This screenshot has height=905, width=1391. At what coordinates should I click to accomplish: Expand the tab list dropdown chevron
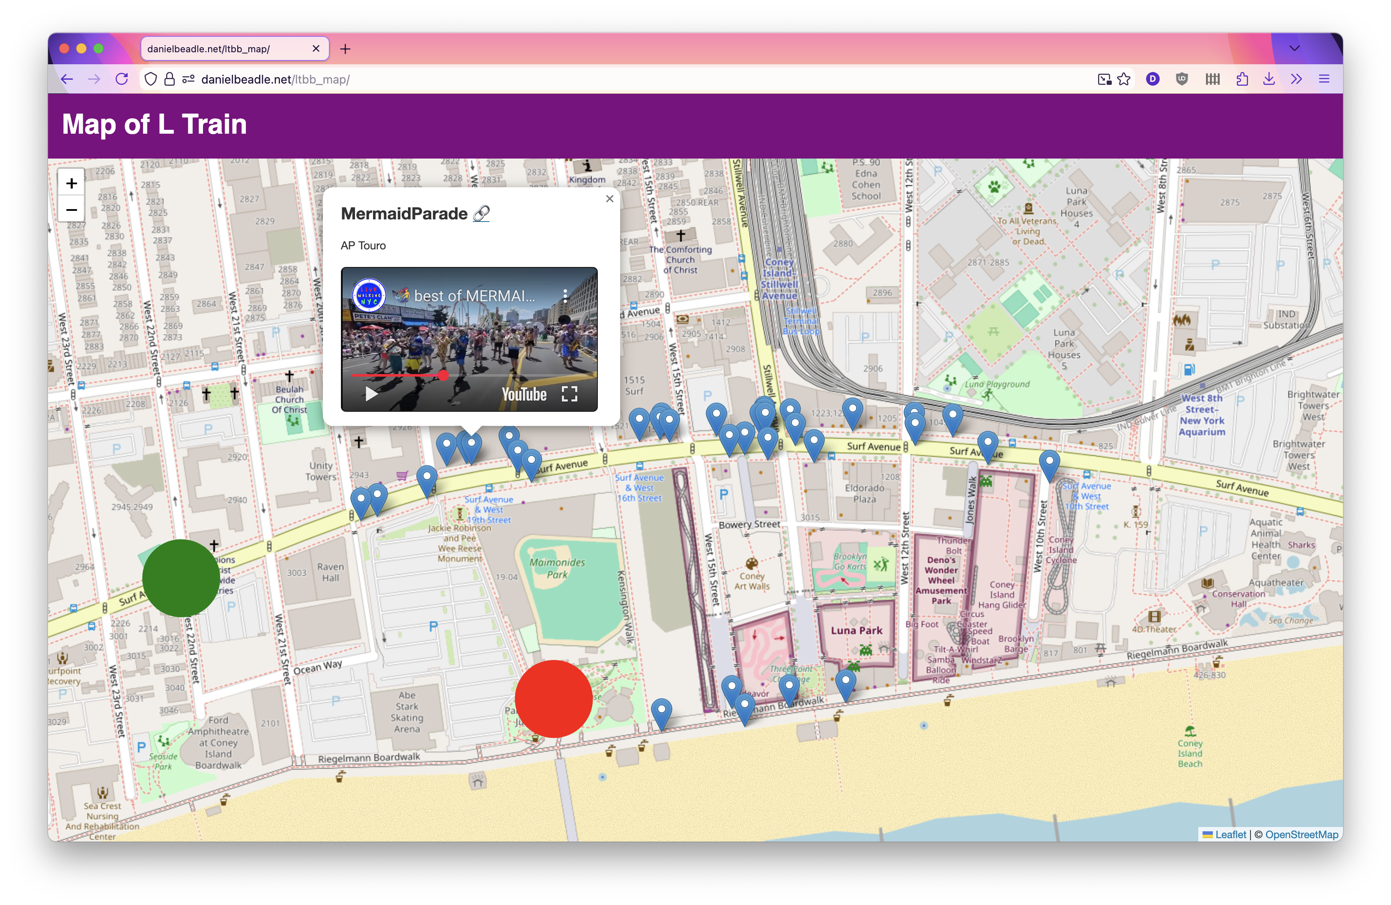[1294, 48]
